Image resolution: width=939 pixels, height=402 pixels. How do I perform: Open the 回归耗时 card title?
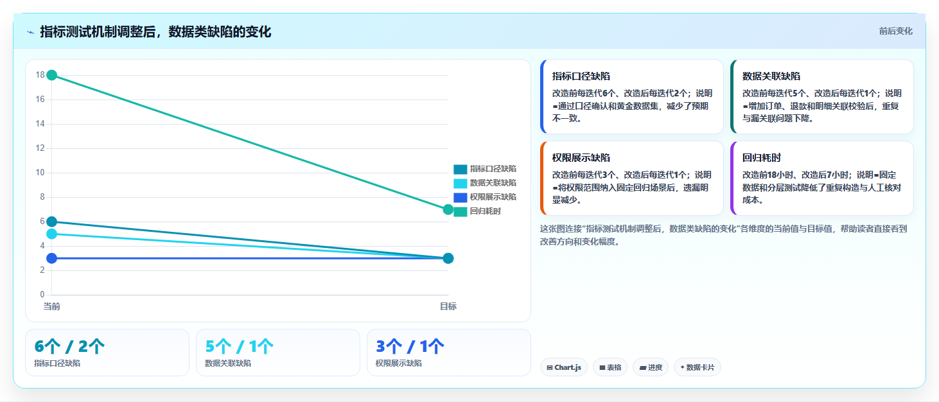(x=762, y=157)
